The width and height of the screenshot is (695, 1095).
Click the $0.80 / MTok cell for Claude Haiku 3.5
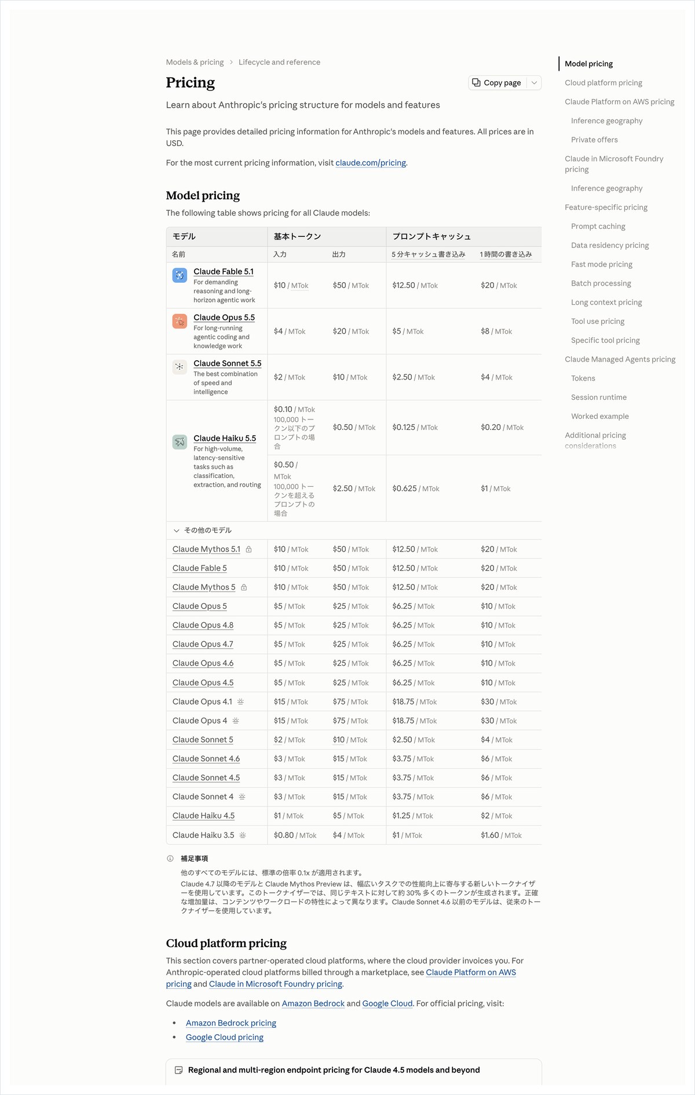(x=295, y=835)
